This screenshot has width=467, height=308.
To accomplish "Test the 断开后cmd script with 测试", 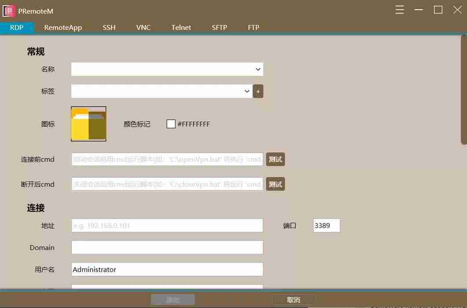I will click(x=275, y=184).
